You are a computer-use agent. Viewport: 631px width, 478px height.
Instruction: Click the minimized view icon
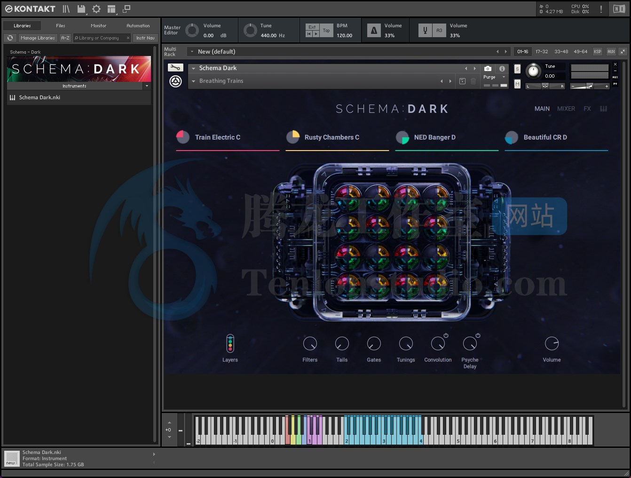click(x=126, y=9)
